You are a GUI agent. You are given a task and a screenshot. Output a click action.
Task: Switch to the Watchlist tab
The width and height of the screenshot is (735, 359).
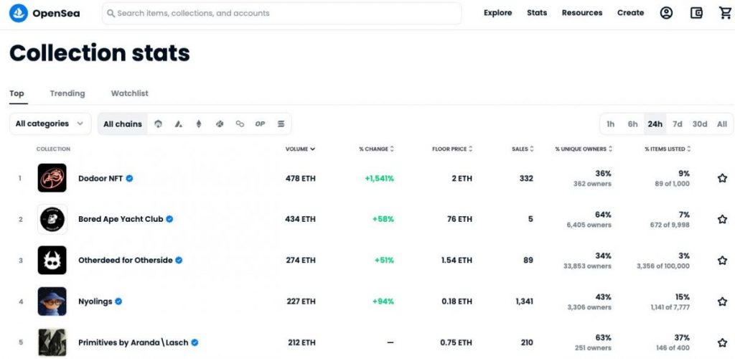tap(129, 93)
